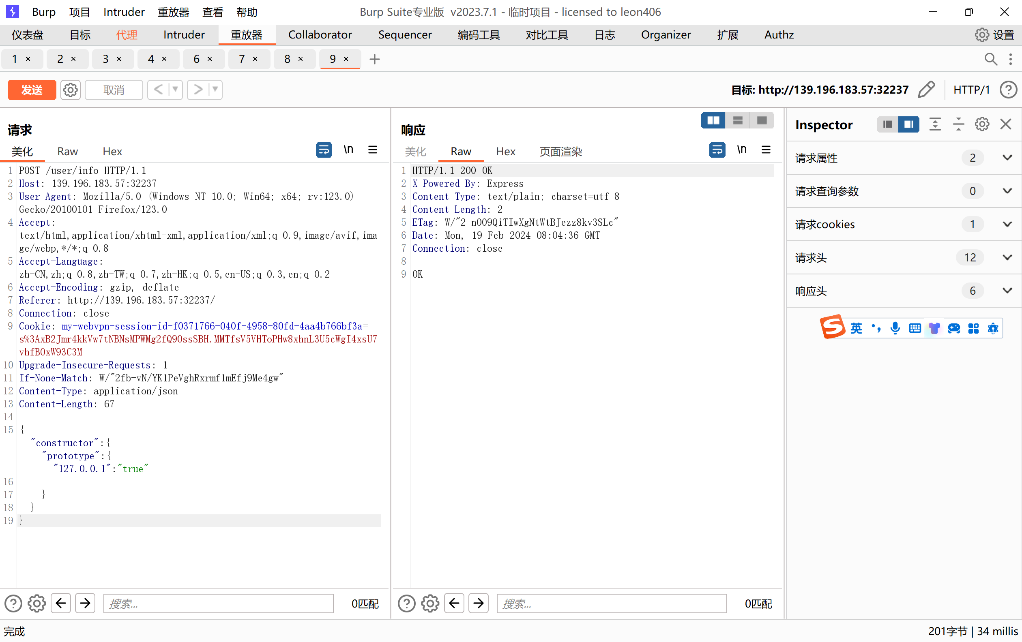Select side-by-side response layout

pyautogui.click(x=713, y=120)
